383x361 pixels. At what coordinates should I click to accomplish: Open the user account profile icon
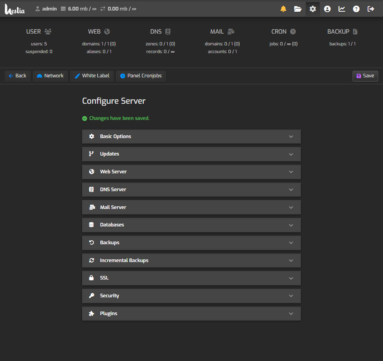(327, 9)
